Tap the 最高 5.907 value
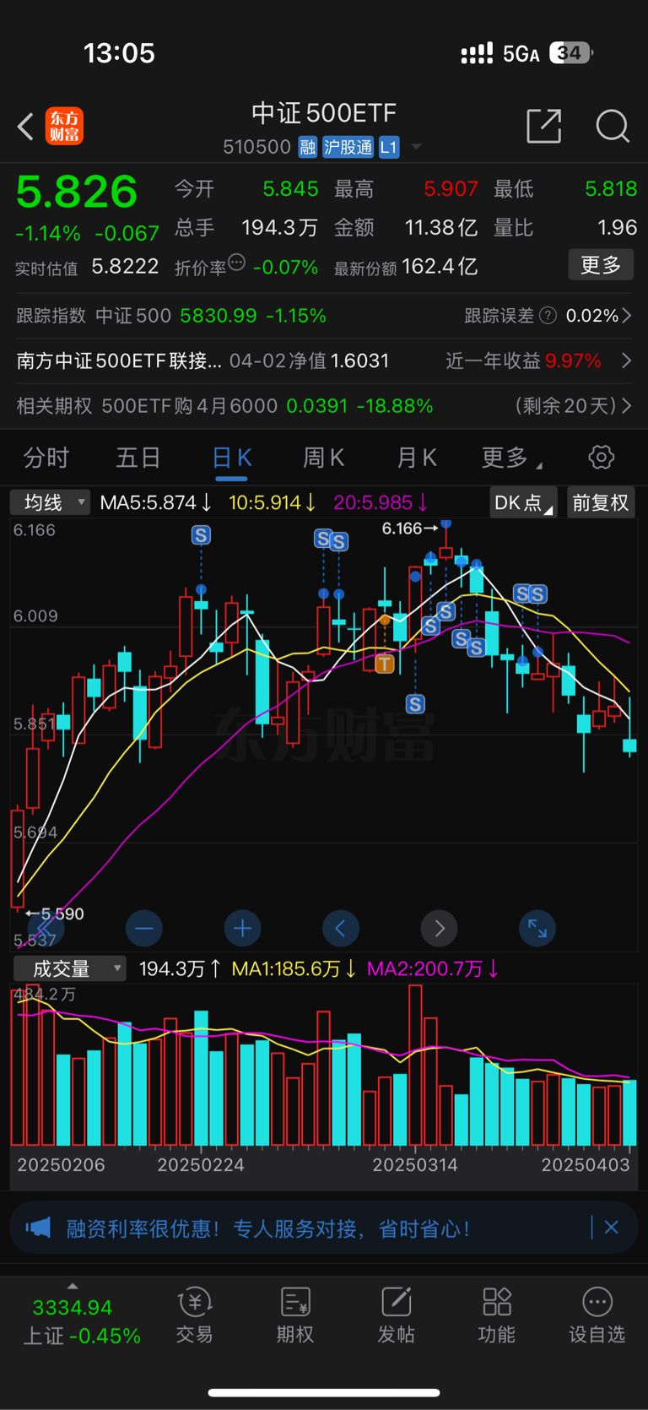This screenshot has height=1410, width=648. [451, 188]
